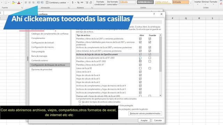
Task: Close the trust center dialog
Action: 161,14
